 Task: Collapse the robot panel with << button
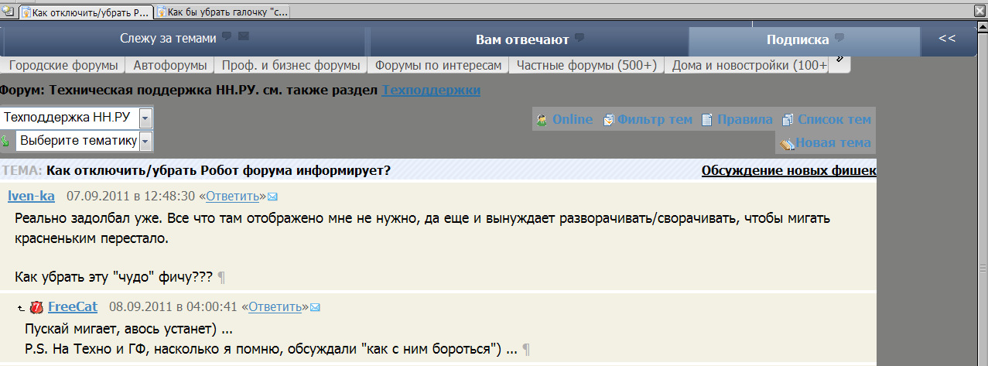(946, 39)
